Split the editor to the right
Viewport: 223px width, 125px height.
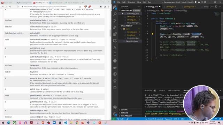216,7
